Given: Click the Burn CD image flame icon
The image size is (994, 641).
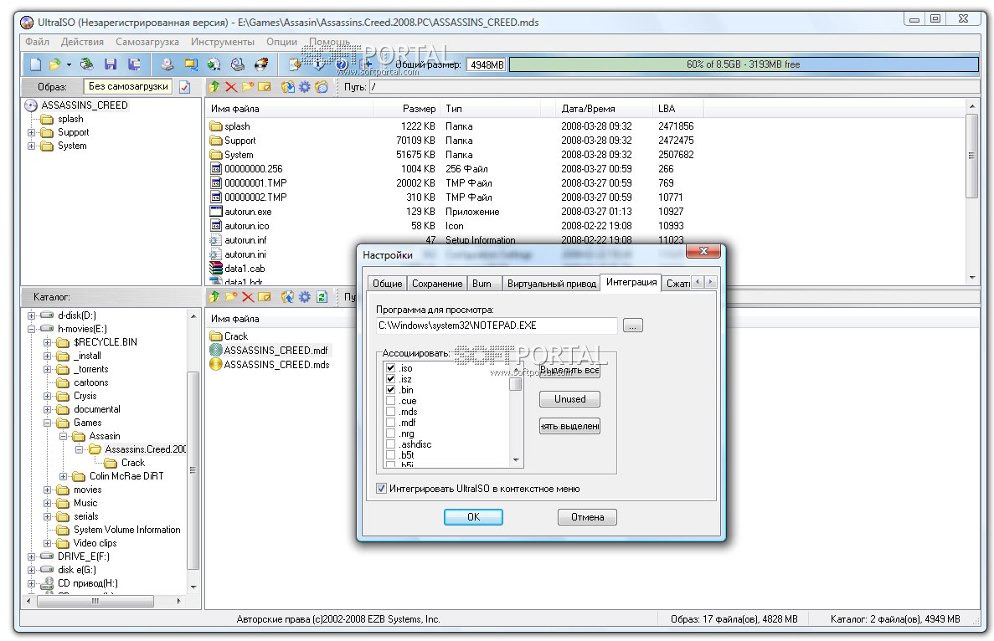Looking at the screenshot, I should (261, 64).
